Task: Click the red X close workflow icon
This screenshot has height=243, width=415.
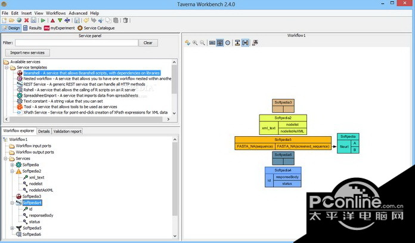Action: pyautogui.click(x=26, y=20)
